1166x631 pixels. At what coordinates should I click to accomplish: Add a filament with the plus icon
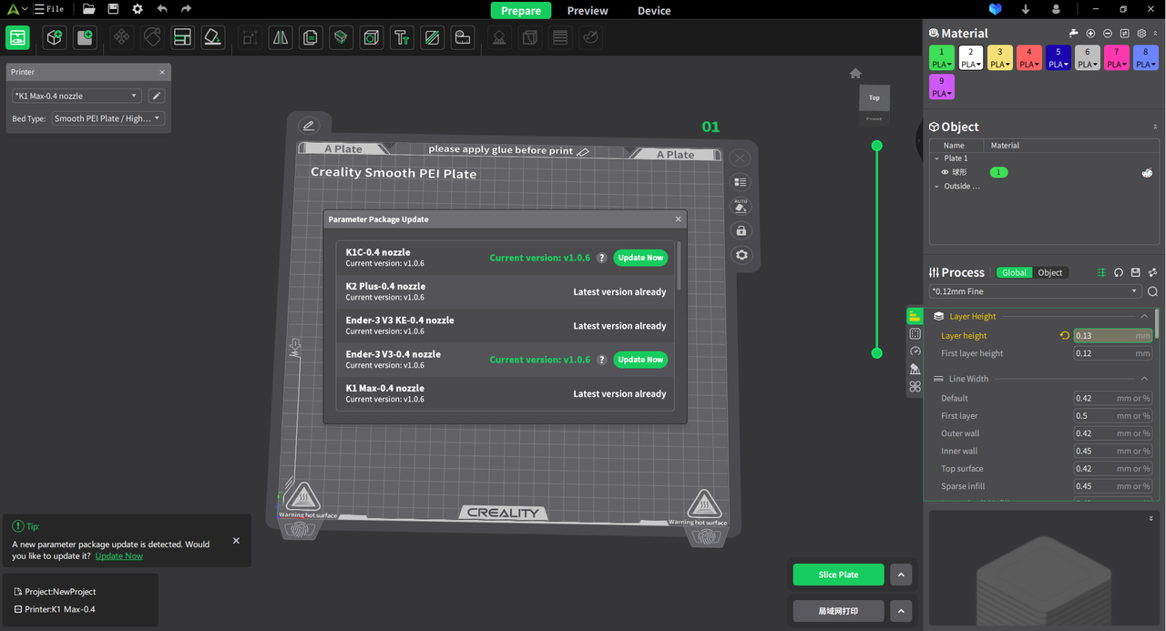click(1090, 33)
